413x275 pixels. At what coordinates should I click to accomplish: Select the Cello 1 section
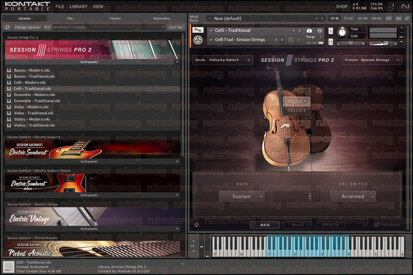click(x=297, y=101)
